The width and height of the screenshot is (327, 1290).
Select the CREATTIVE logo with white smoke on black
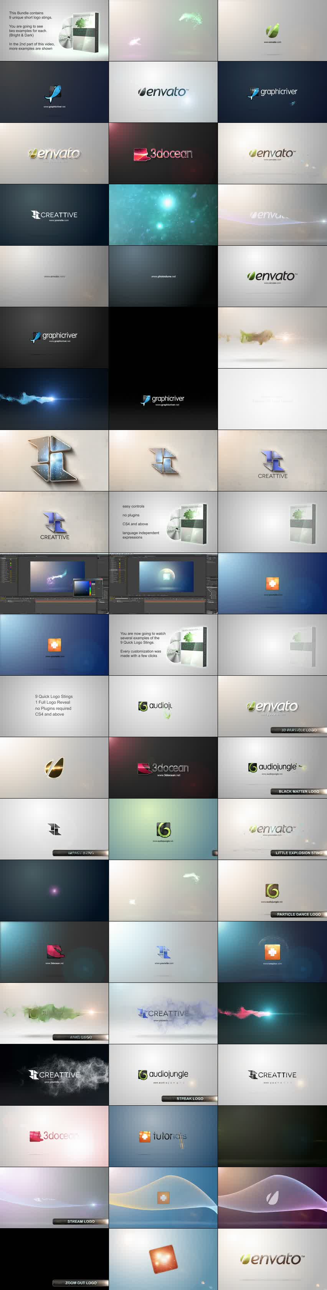[x=54, y=1075]
